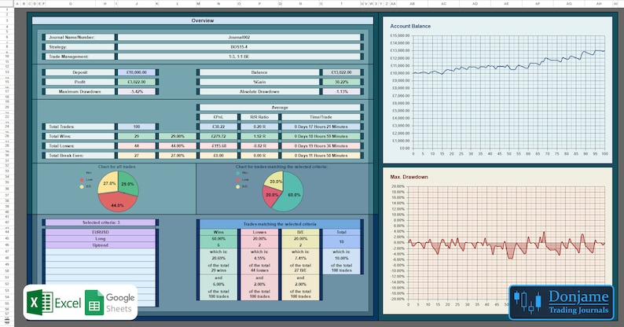Click 'Selected criteria: 3' header cell

click(x=101, y=222)
